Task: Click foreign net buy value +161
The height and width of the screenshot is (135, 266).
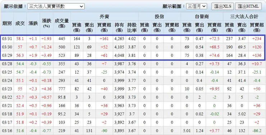Action: coord(104,39)
